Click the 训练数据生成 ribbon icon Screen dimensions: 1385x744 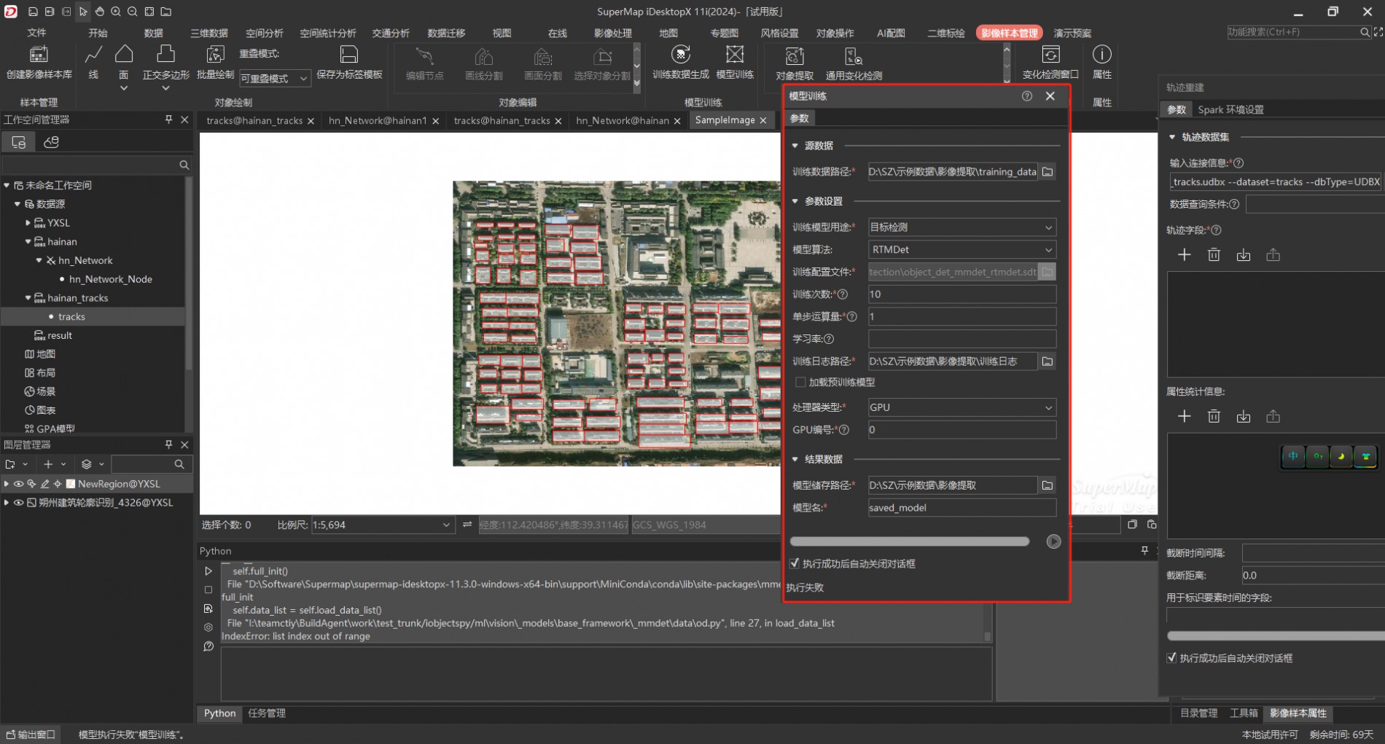[680, 55]
